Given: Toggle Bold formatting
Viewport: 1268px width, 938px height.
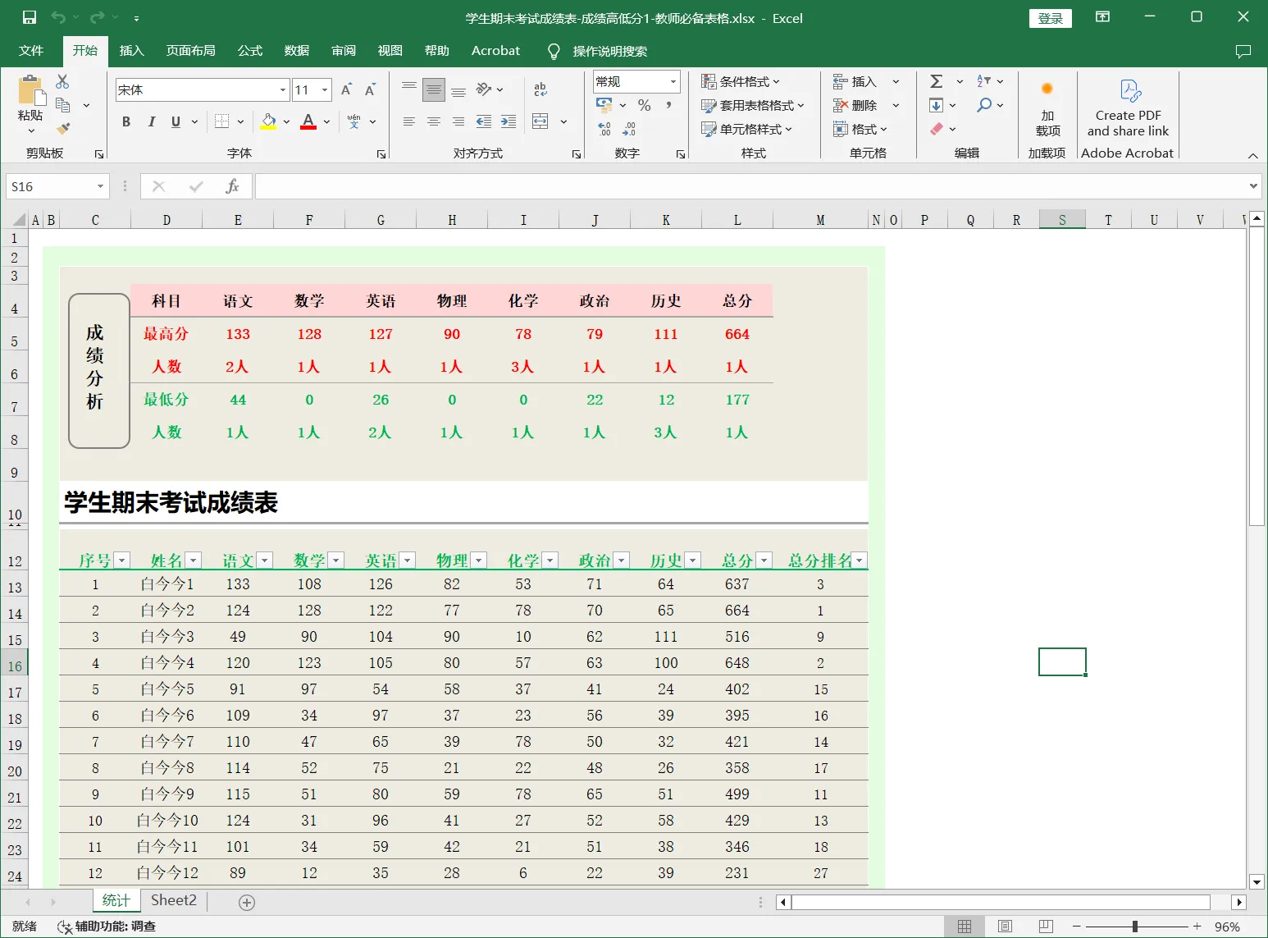Looking at the screenshot, I should [126, 121].
